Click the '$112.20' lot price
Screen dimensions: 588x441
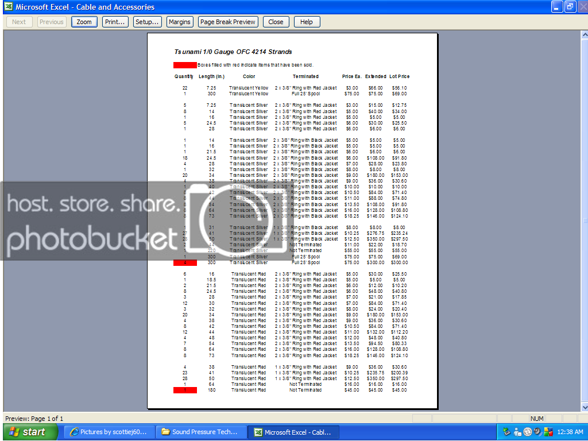pyautogui.click(x=400, y=332)
